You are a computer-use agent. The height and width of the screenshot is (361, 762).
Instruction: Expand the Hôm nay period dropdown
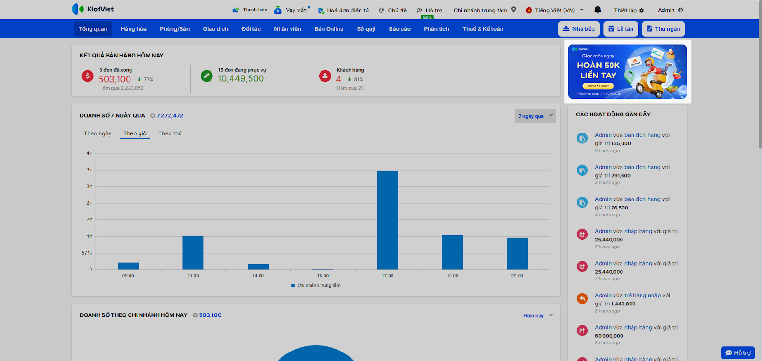(x=538, y=315)
